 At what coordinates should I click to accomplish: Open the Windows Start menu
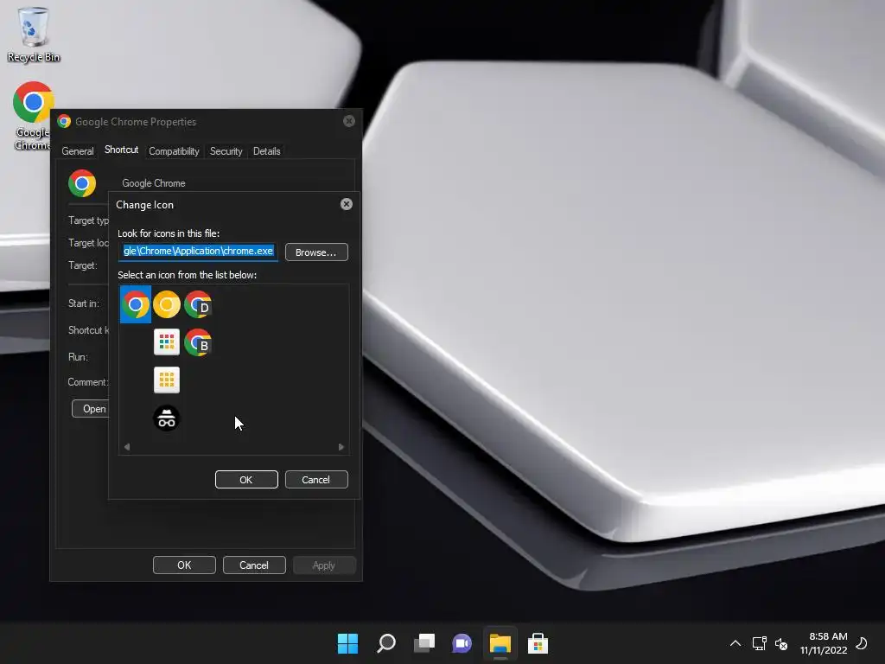tap(347, 643)
